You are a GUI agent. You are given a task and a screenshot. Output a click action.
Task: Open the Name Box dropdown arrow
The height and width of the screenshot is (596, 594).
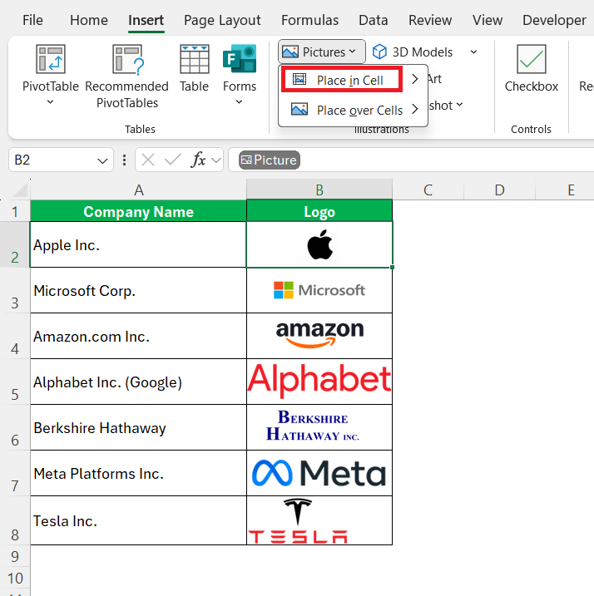coord(102,160)
